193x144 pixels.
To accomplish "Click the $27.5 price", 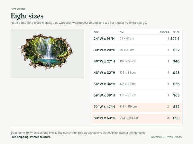I will coord(175,39).
